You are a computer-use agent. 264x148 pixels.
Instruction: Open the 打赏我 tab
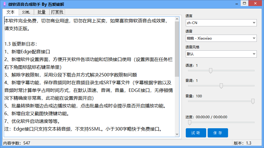pyautogui.click(x=57, y=12)
